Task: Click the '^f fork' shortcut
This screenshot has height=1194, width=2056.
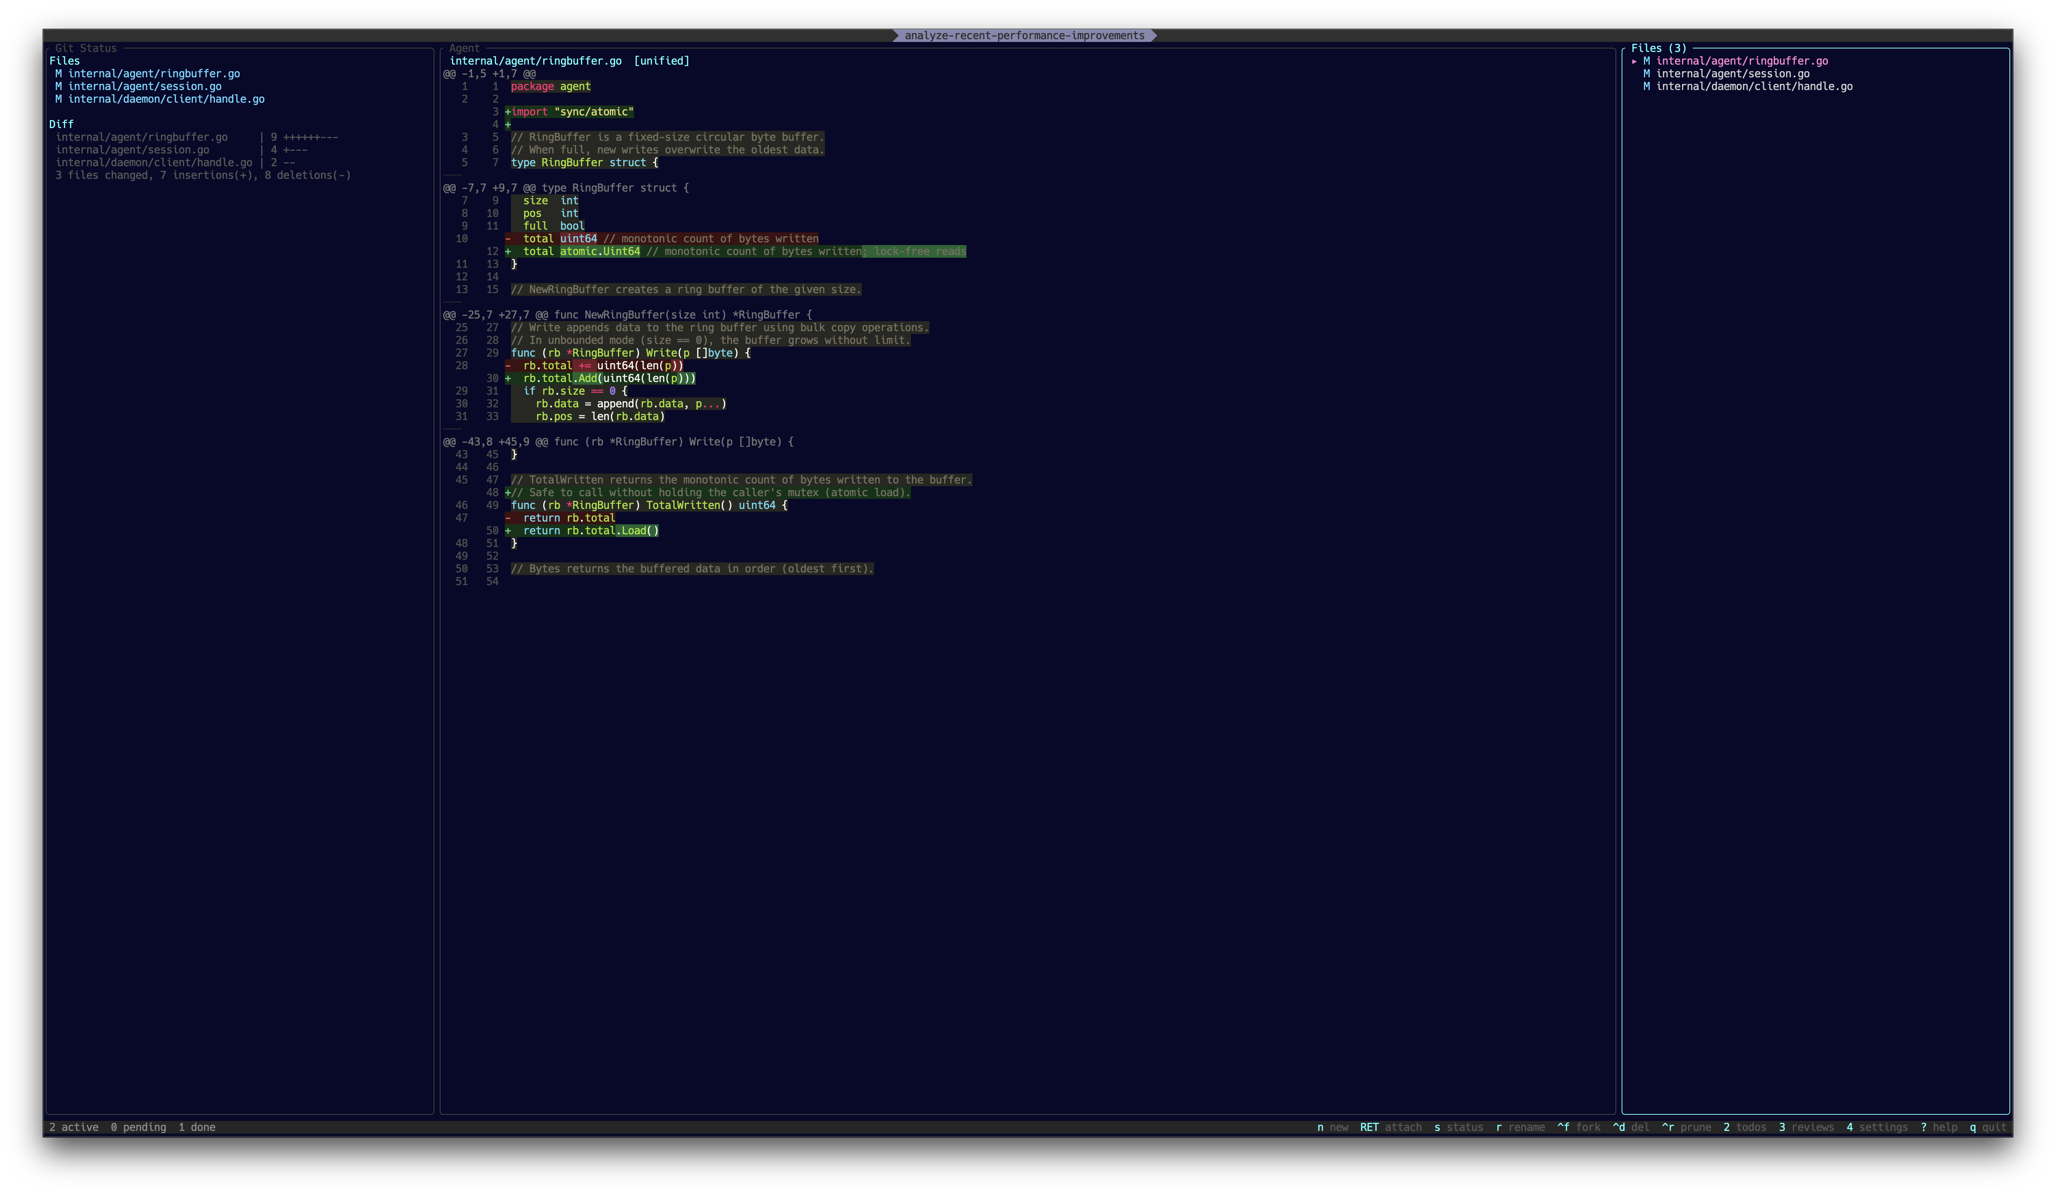Action: click(1579, 1127)
